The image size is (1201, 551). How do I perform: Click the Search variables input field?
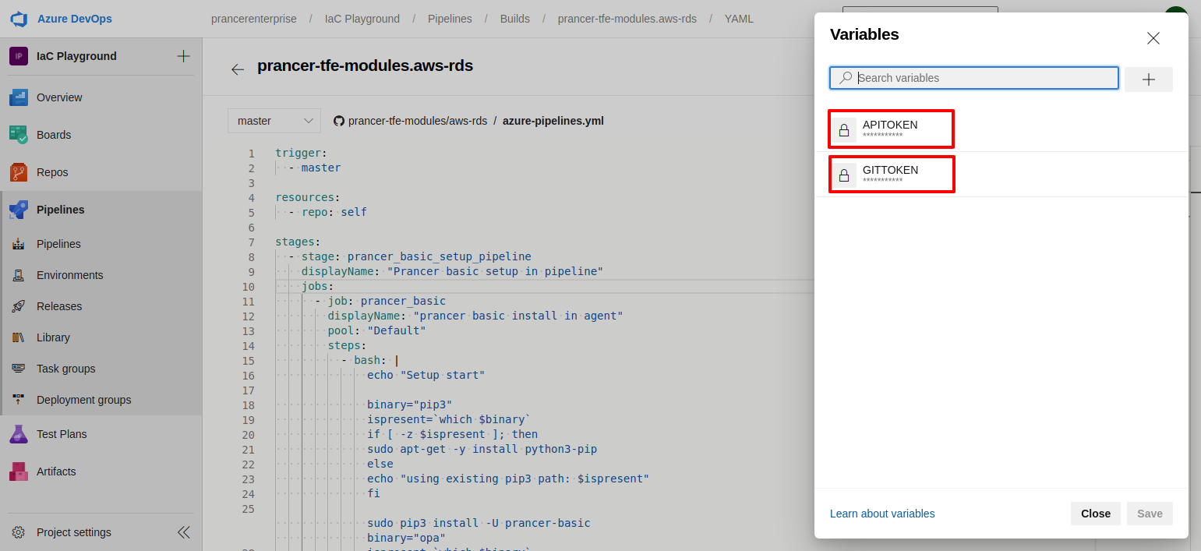click(x=974, y=78)
